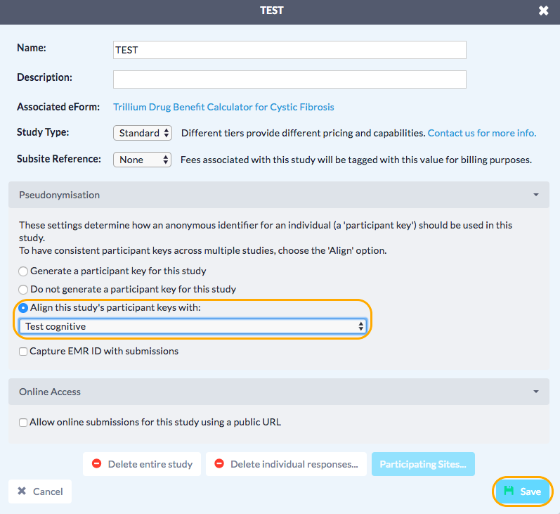Click the Participating Sites button
The height and width of the screenshot is (514, 560).
423,464
